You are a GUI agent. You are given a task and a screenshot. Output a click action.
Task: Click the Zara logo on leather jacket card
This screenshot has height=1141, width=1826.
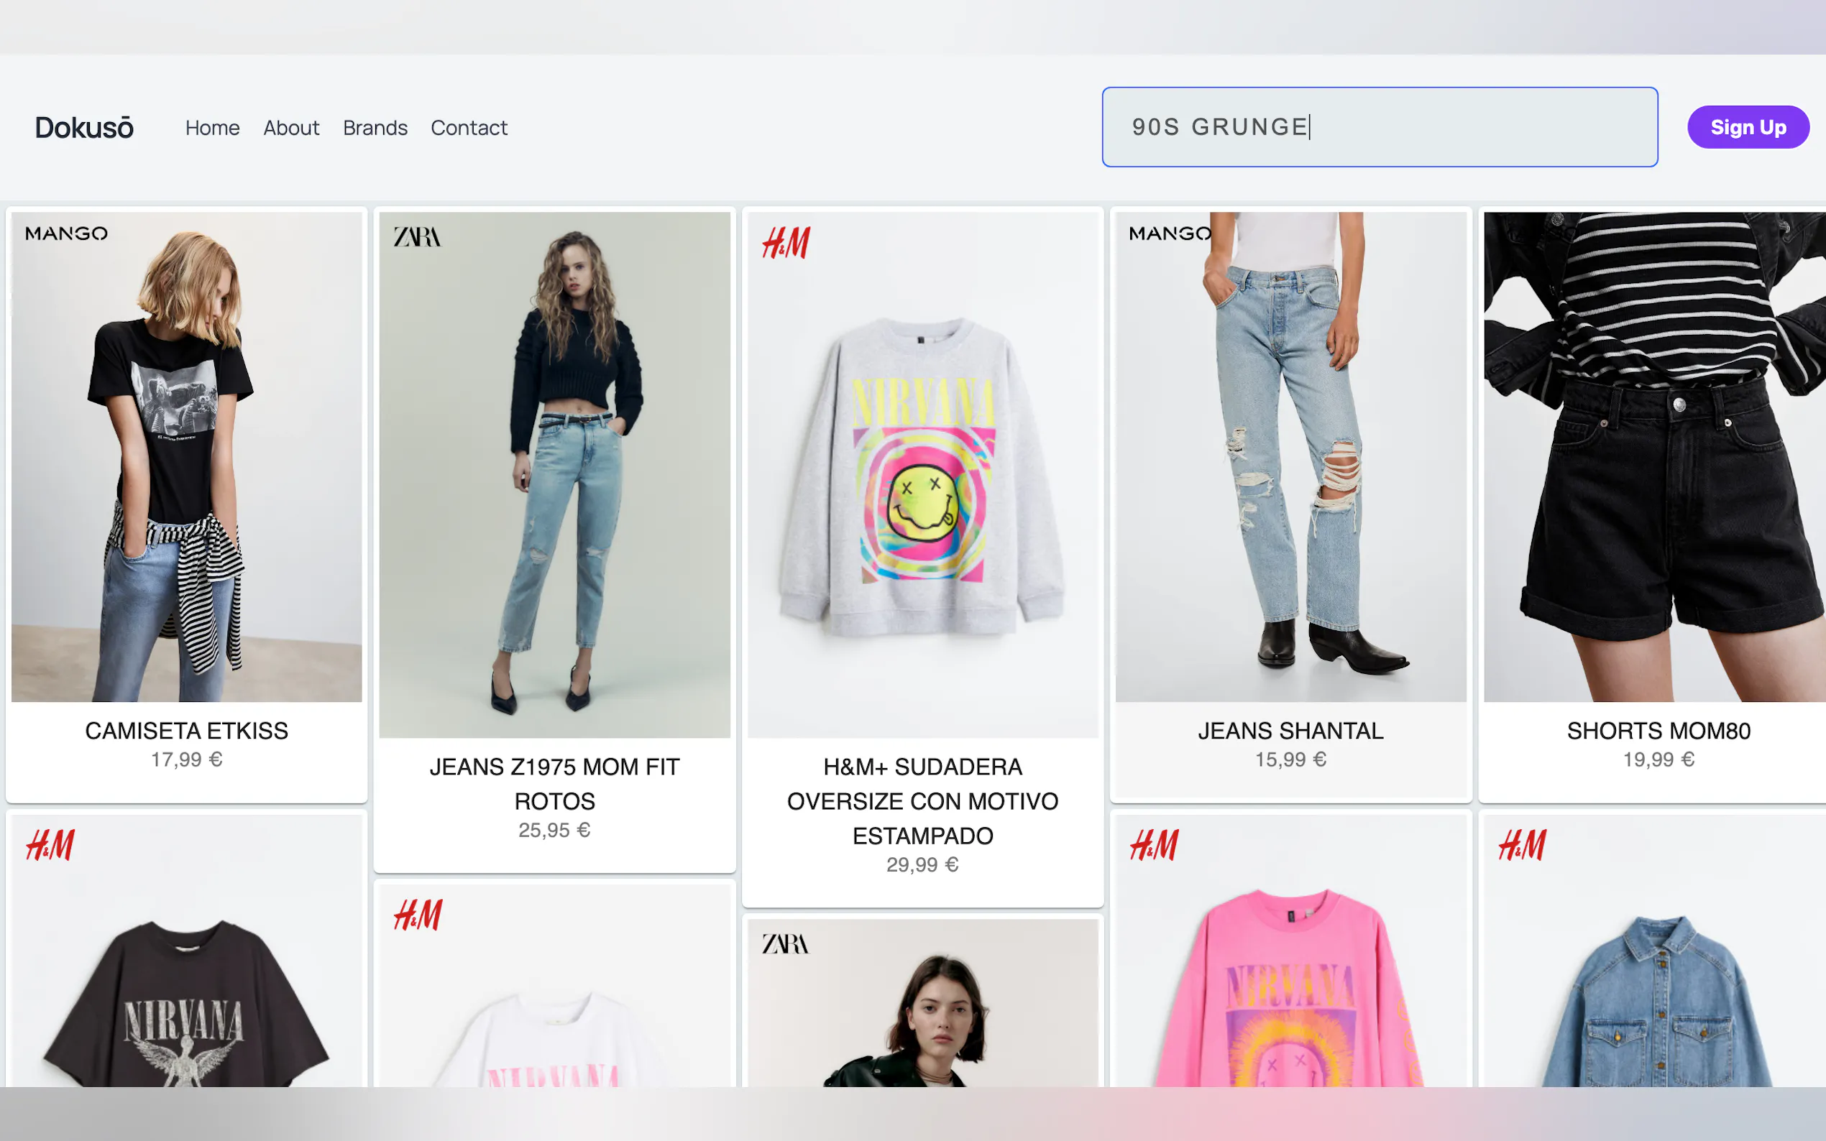(785, 944)
